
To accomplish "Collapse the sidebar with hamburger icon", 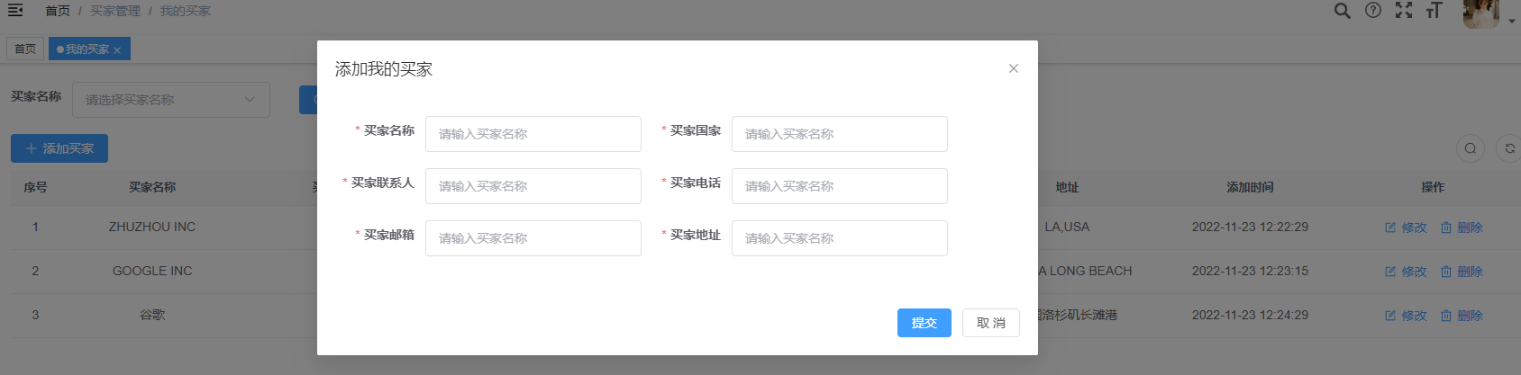I will (x=15, y=10).
